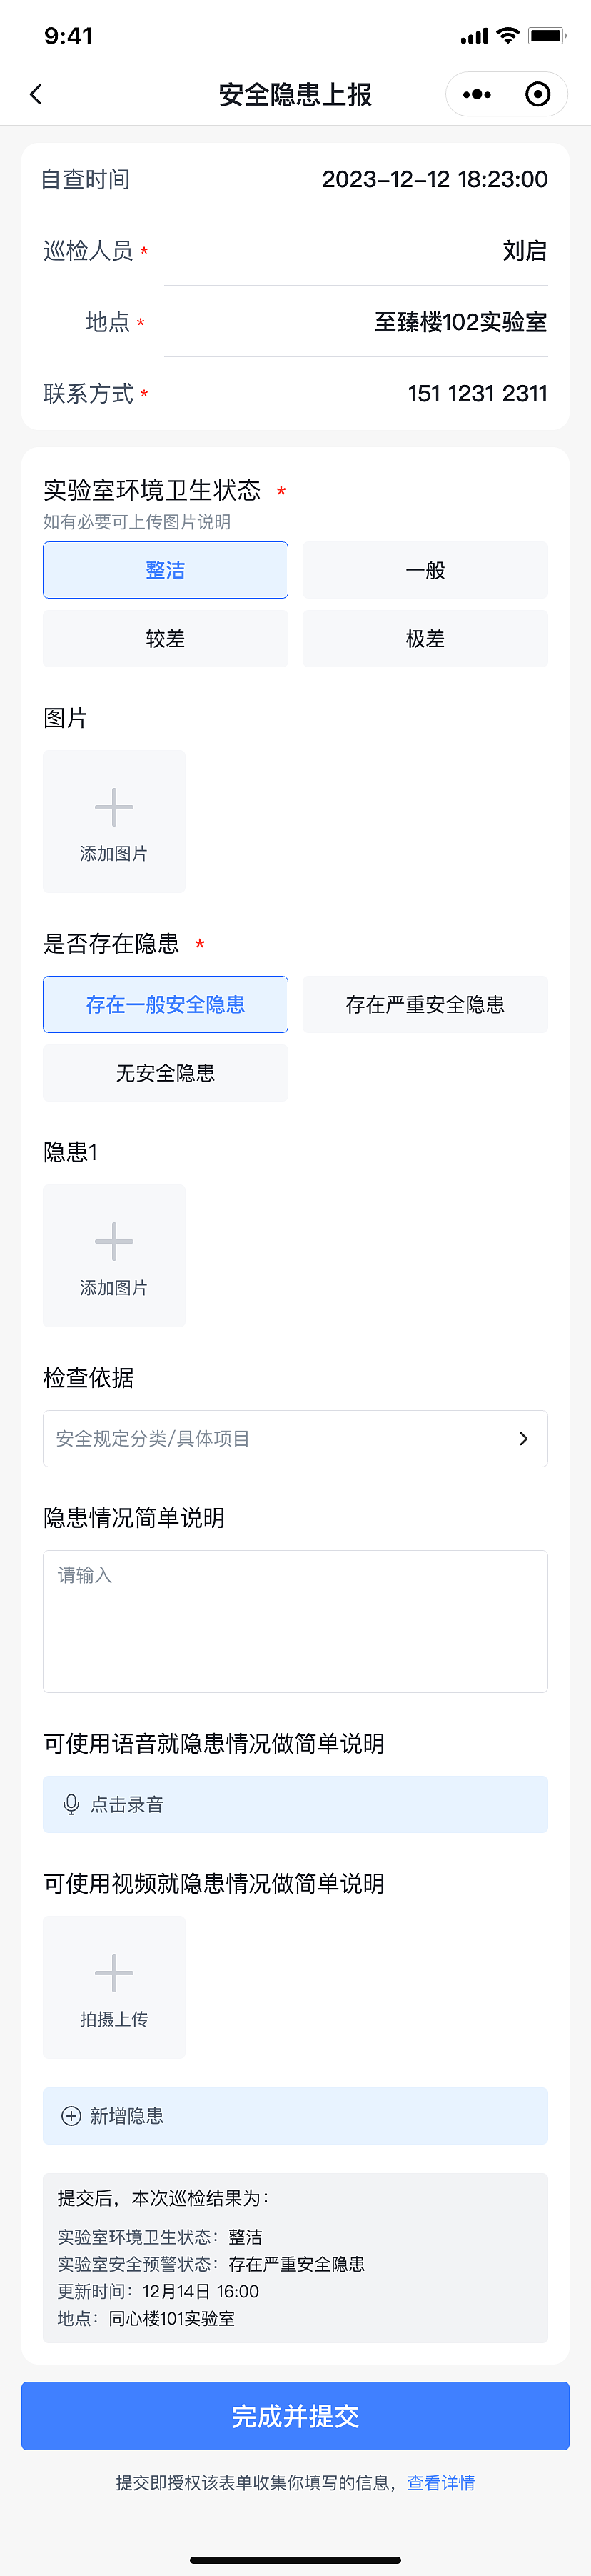Choose 无安全隐患 option
591x2576 pixels.
165,1072
